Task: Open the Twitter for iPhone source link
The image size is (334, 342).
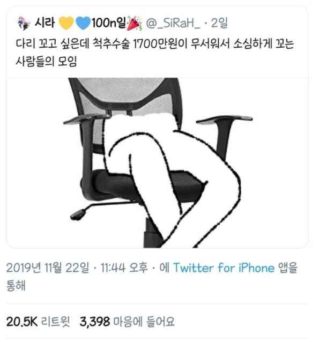Action: point(224,267)
